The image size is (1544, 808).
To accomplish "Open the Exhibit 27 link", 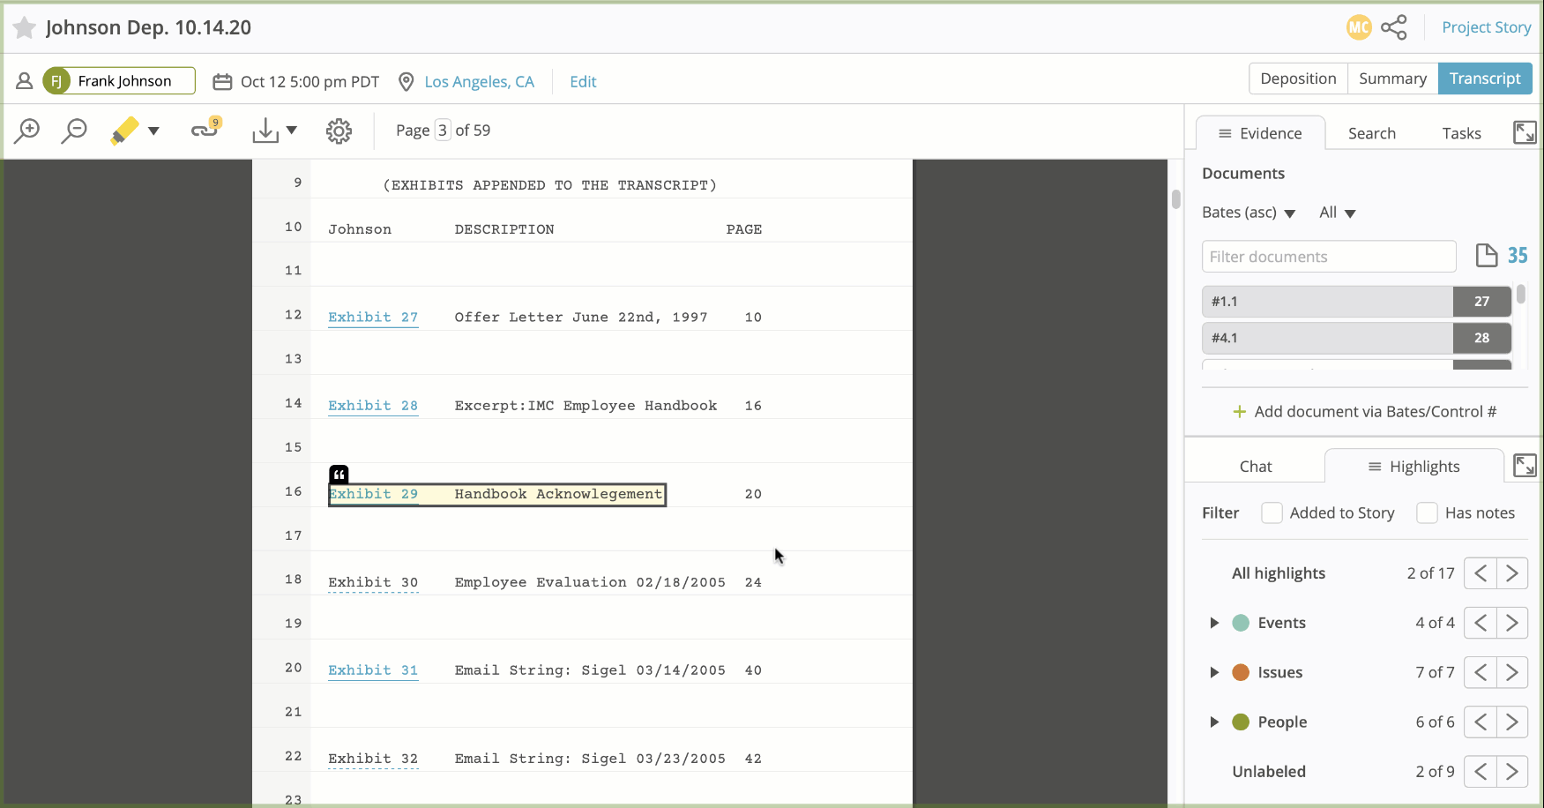I will pos(373,318).
